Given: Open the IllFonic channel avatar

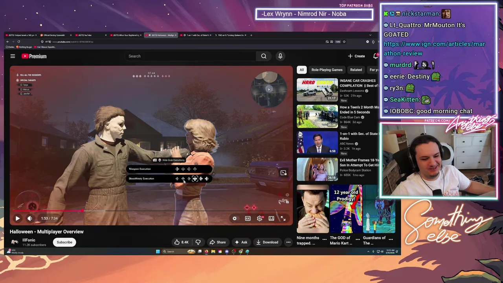Looking at the screenshot, I should click(15, 242).
